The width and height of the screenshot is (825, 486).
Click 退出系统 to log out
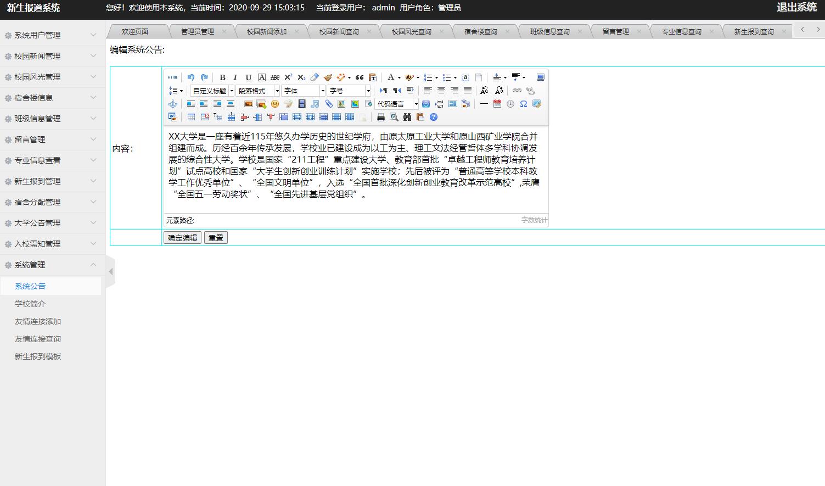click(x=798, y=8)
